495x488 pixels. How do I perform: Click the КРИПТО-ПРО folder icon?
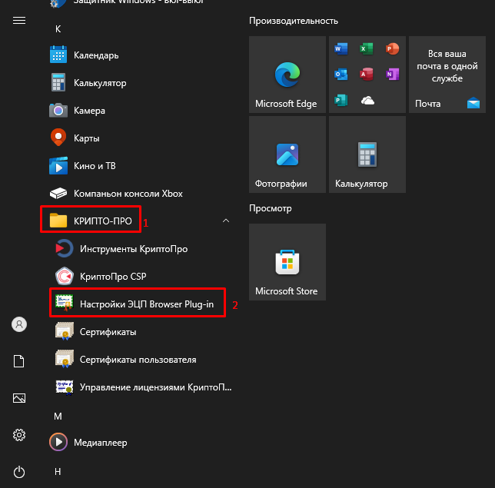pos(58,221)
